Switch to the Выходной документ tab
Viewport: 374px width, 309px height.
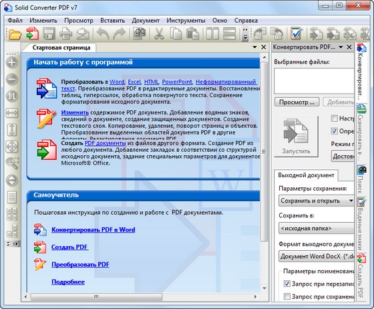coord(306,175)
